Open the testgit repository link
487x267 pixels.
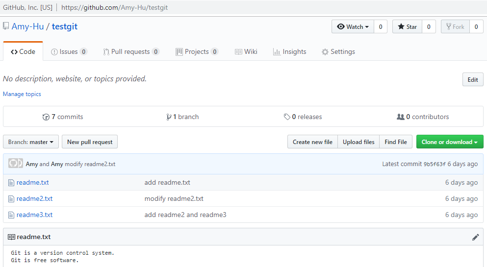tap(65, 26)
